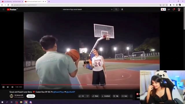185x104 pixels.
Task: Open Windows taskbar search
Action: pos(7,102)
